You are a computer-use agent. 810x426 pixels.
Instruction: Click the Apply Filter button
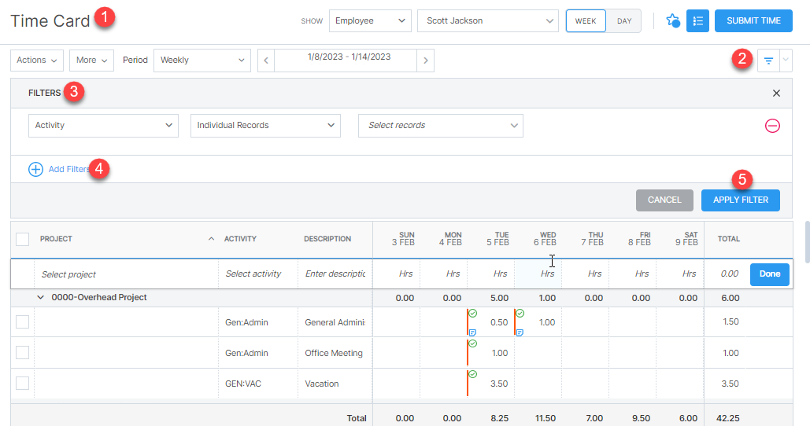coord(740,200)
